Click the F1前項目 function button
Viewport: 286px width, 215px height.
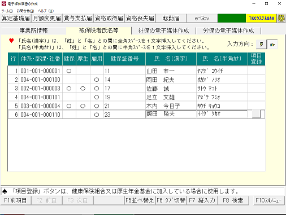pos(15,200)
